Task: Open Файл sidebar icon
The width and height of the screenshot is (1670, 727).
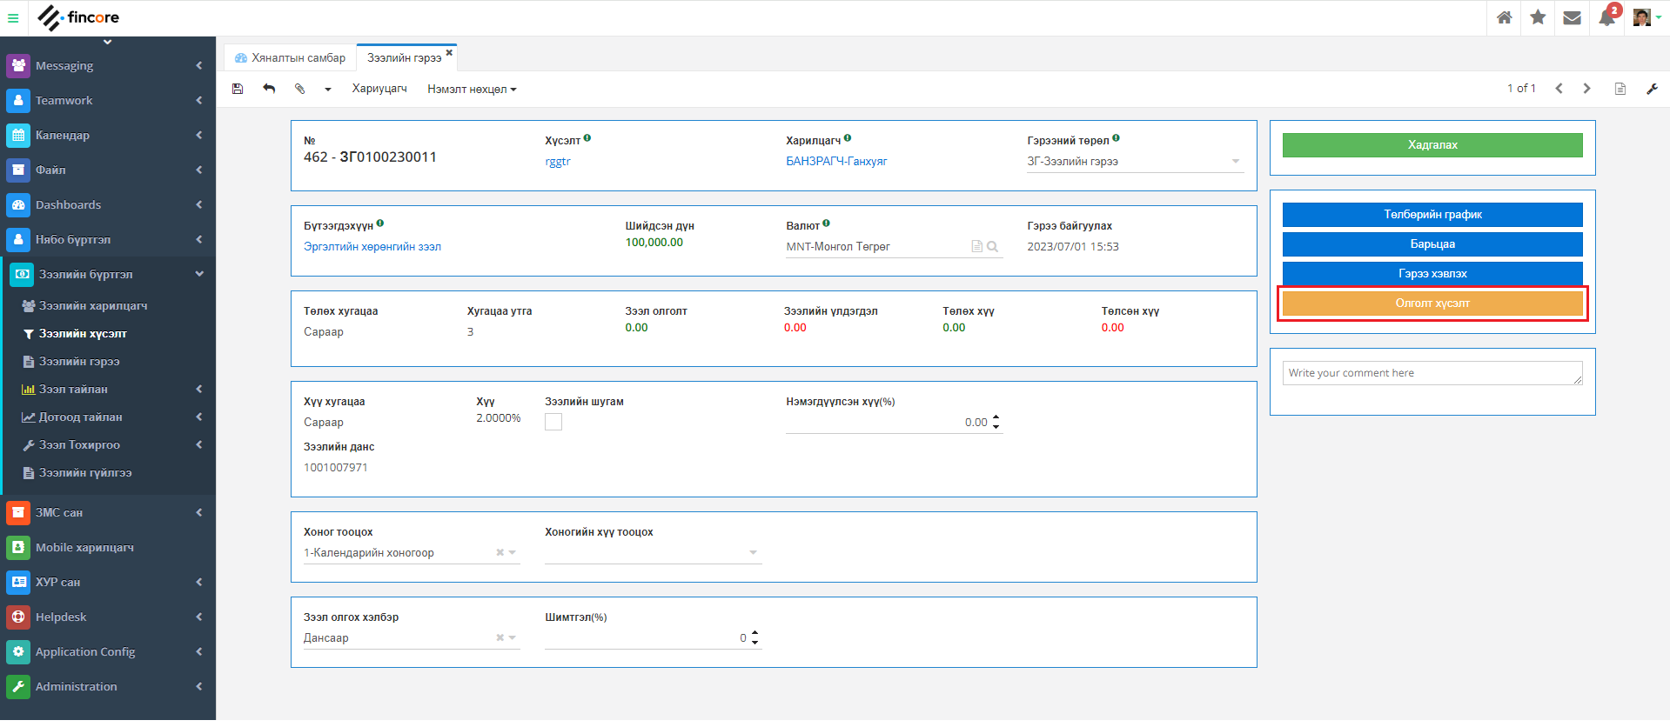Action: [x=18, y=170]
